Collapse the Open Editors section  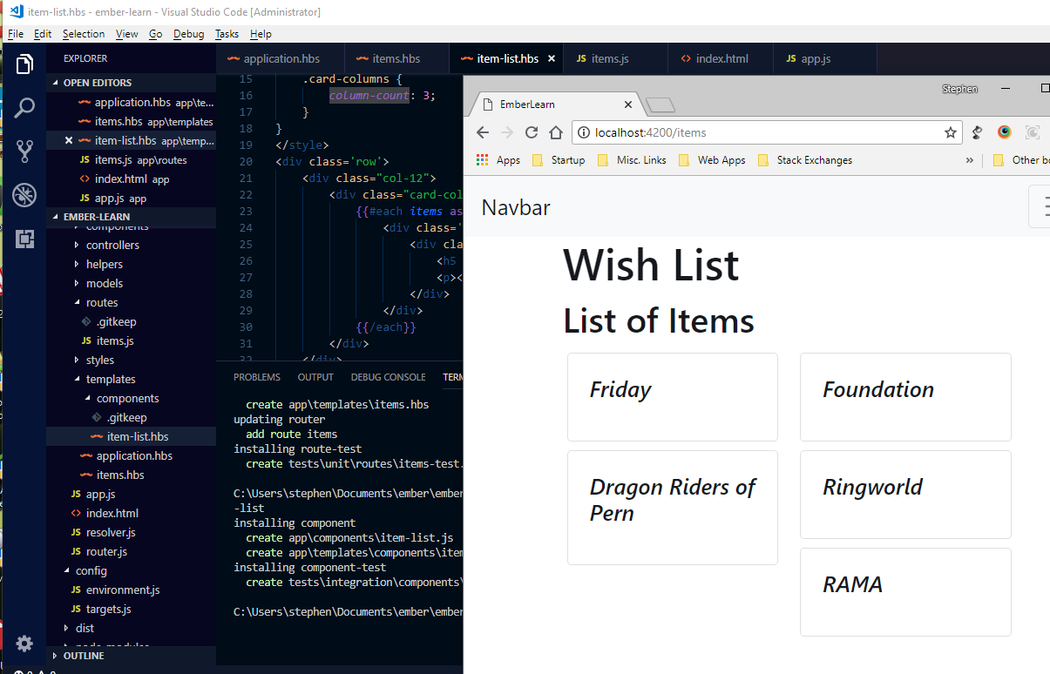pos(131,83)
